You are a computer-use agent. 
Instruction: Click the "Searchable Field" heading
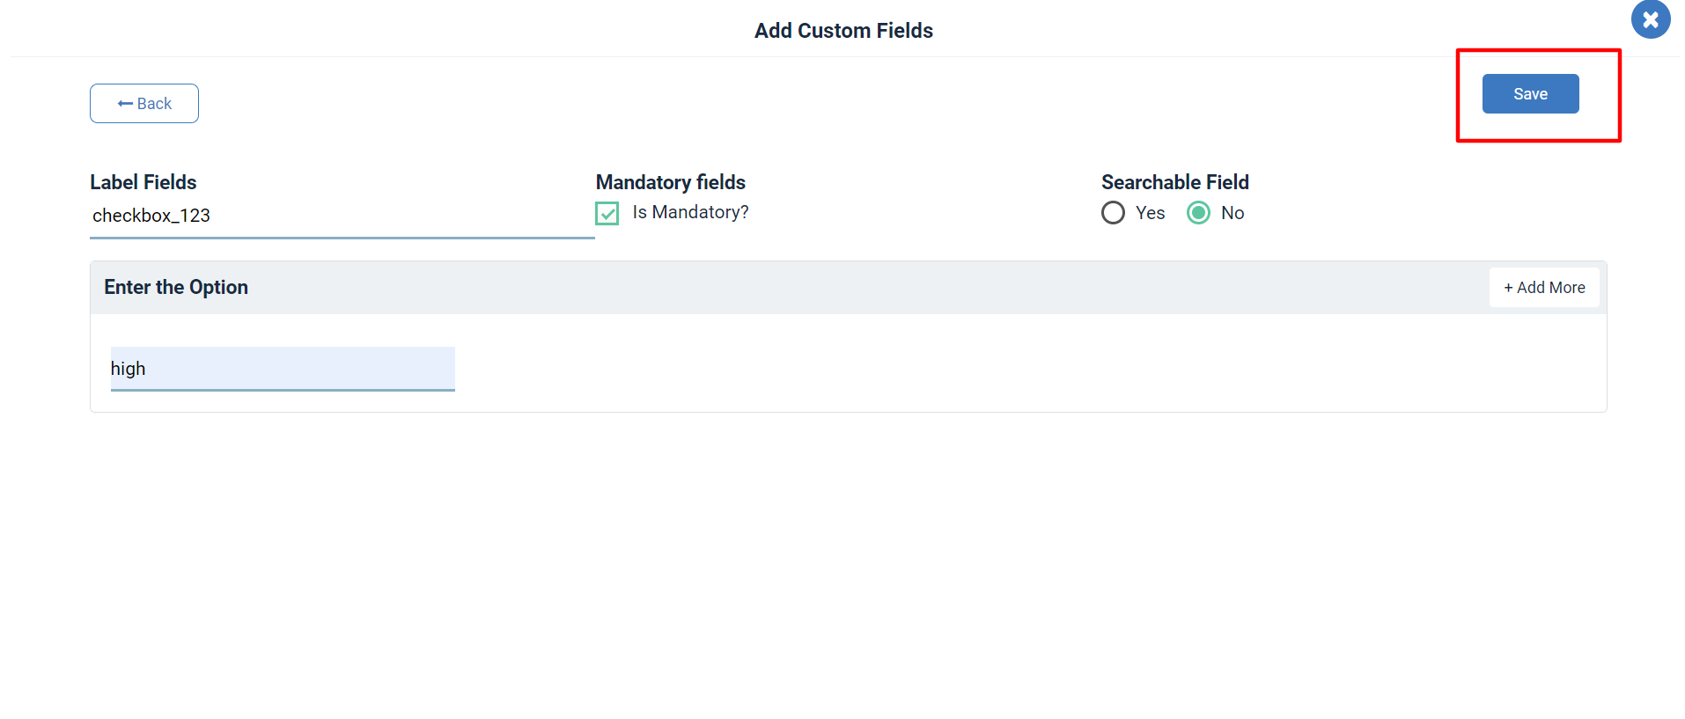coord(1175,182)
